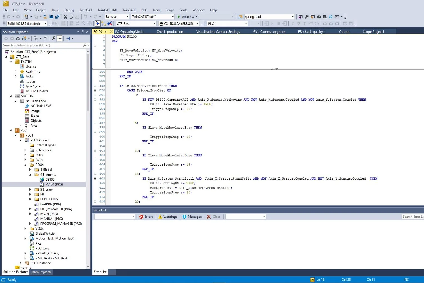Click the New Project icon
Image resolution: width=424 pixels, height=283 pixels.
(26, 17)
